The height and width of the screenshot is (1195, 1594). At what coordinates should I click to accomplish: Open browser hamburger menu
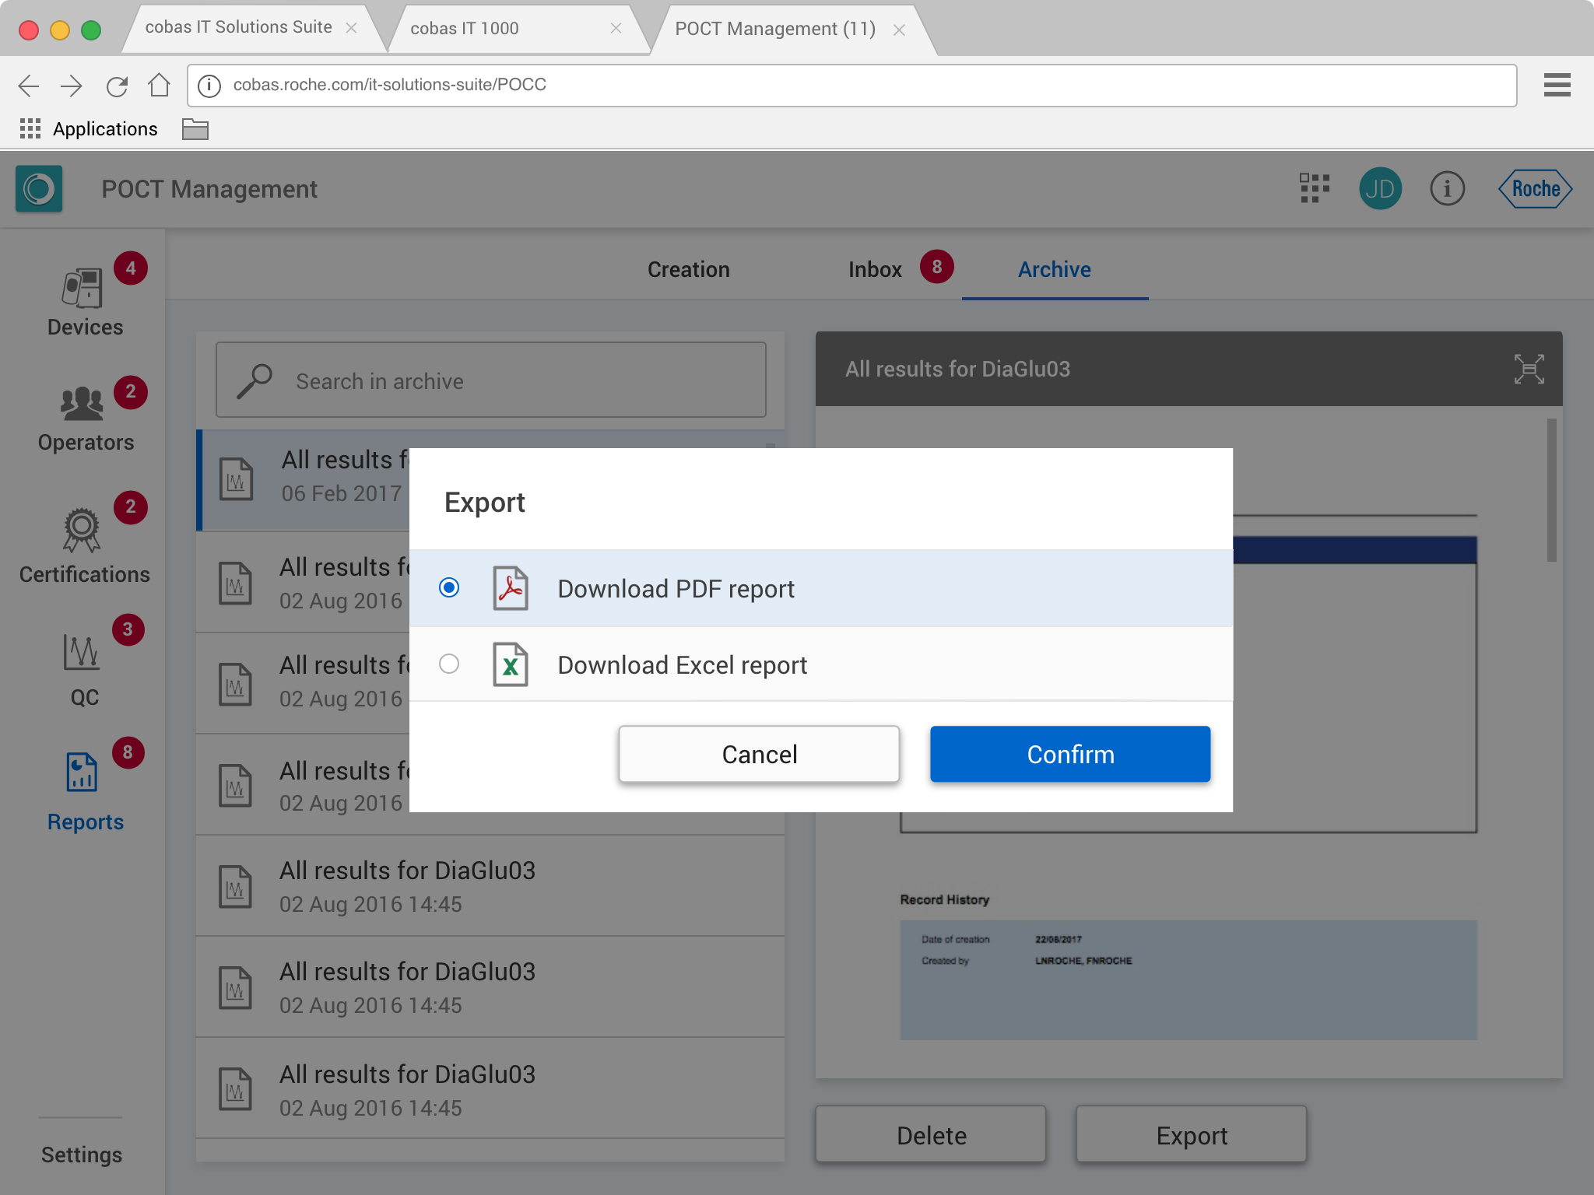[1557, 85]
